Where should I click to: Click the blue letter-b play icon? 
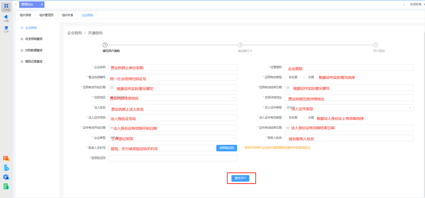click(6, 168)
